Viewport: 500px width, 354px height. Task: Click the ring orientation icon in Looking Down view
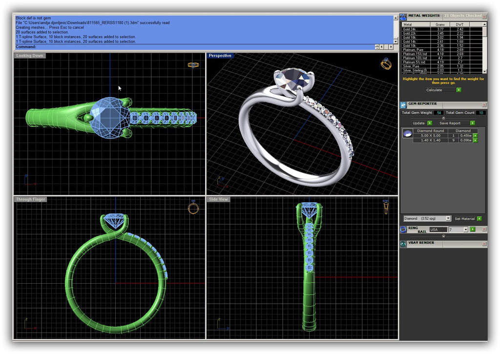193,64
